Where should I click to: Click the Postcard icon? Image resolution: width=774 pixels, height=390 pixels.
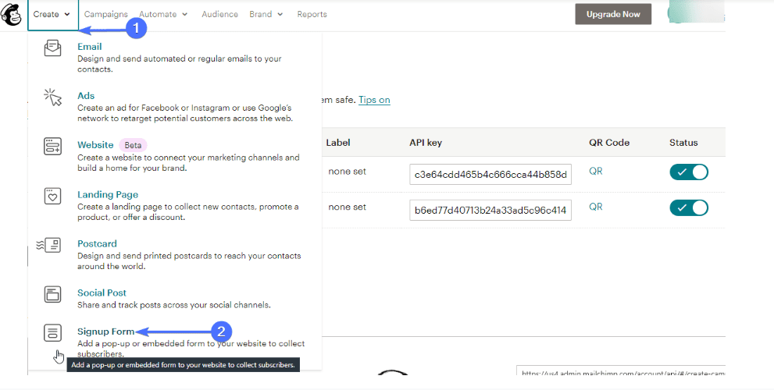coord(49,245)
